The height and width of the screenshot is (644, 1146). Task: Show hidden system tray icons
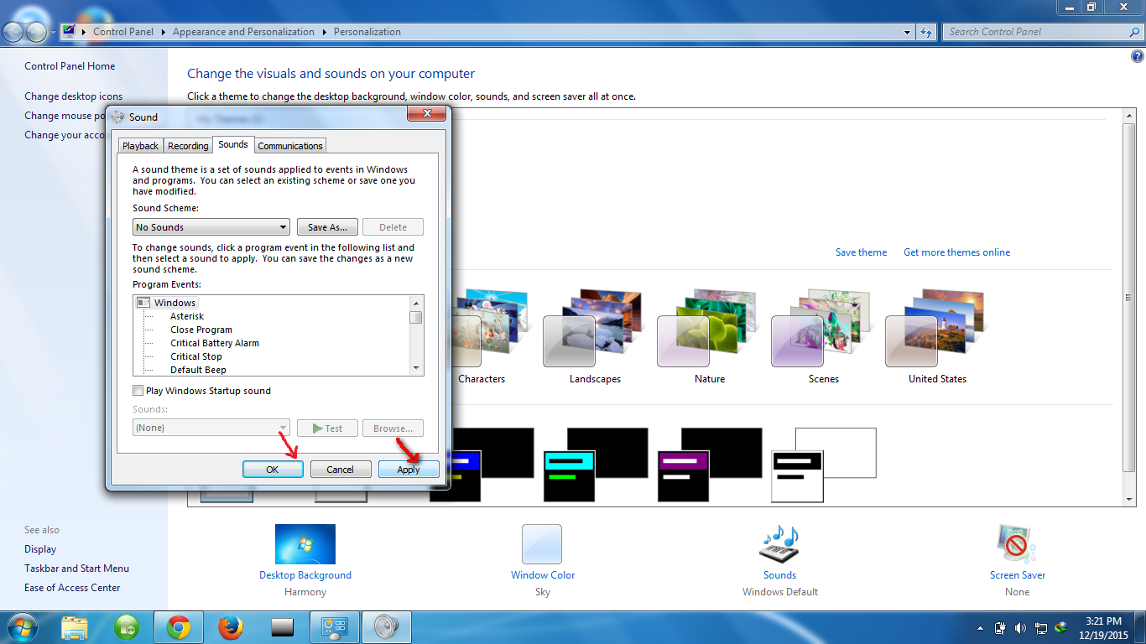(x=980, y=628)
